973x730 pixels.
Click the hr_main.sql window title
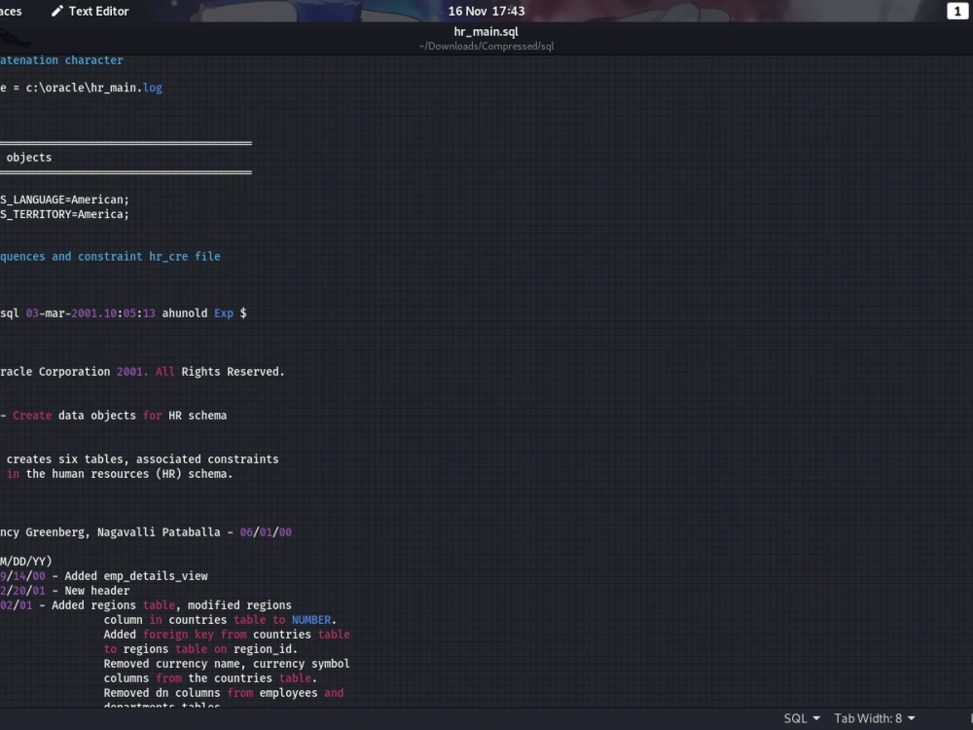[486, 32]
